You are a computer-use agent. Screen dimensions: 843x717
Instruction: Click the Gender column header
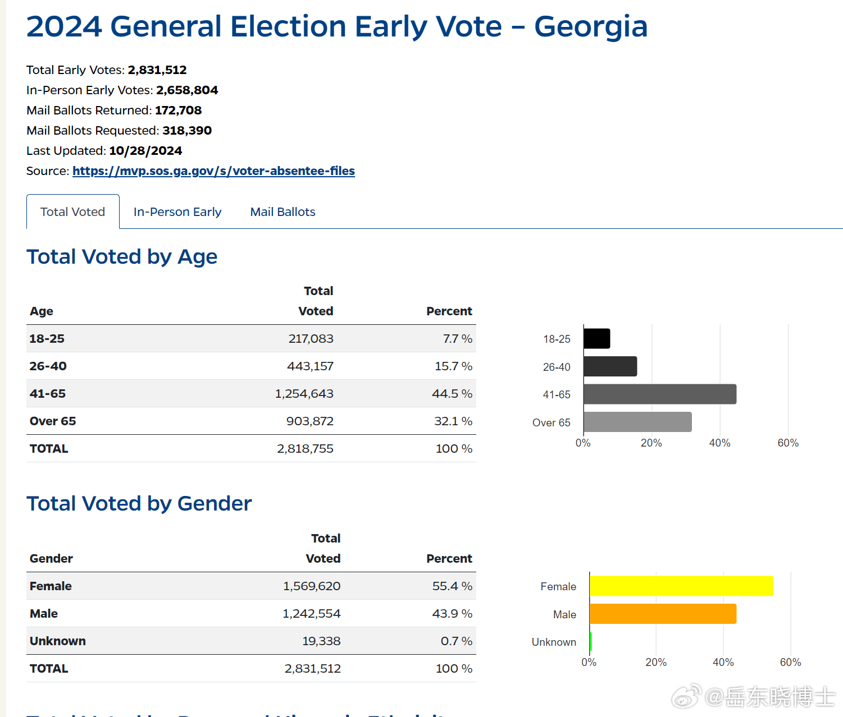(x=51, y=559)
